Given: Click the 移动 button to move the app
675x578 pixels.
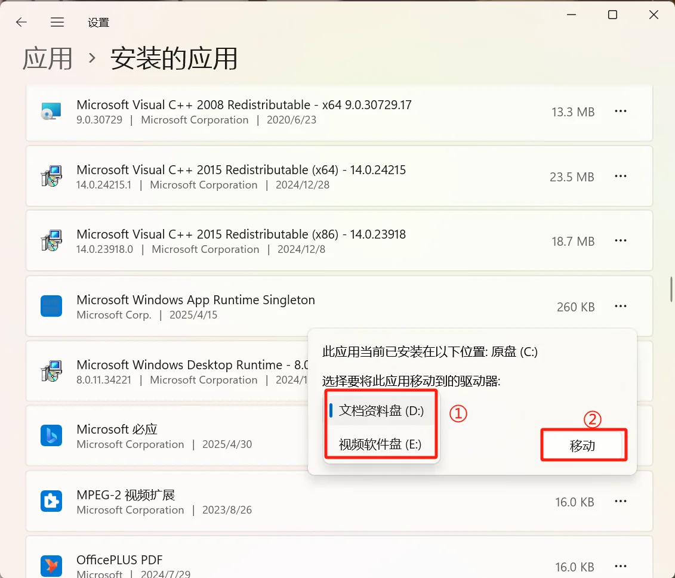Looking at the screenshot, I should (x=583, y=444).
